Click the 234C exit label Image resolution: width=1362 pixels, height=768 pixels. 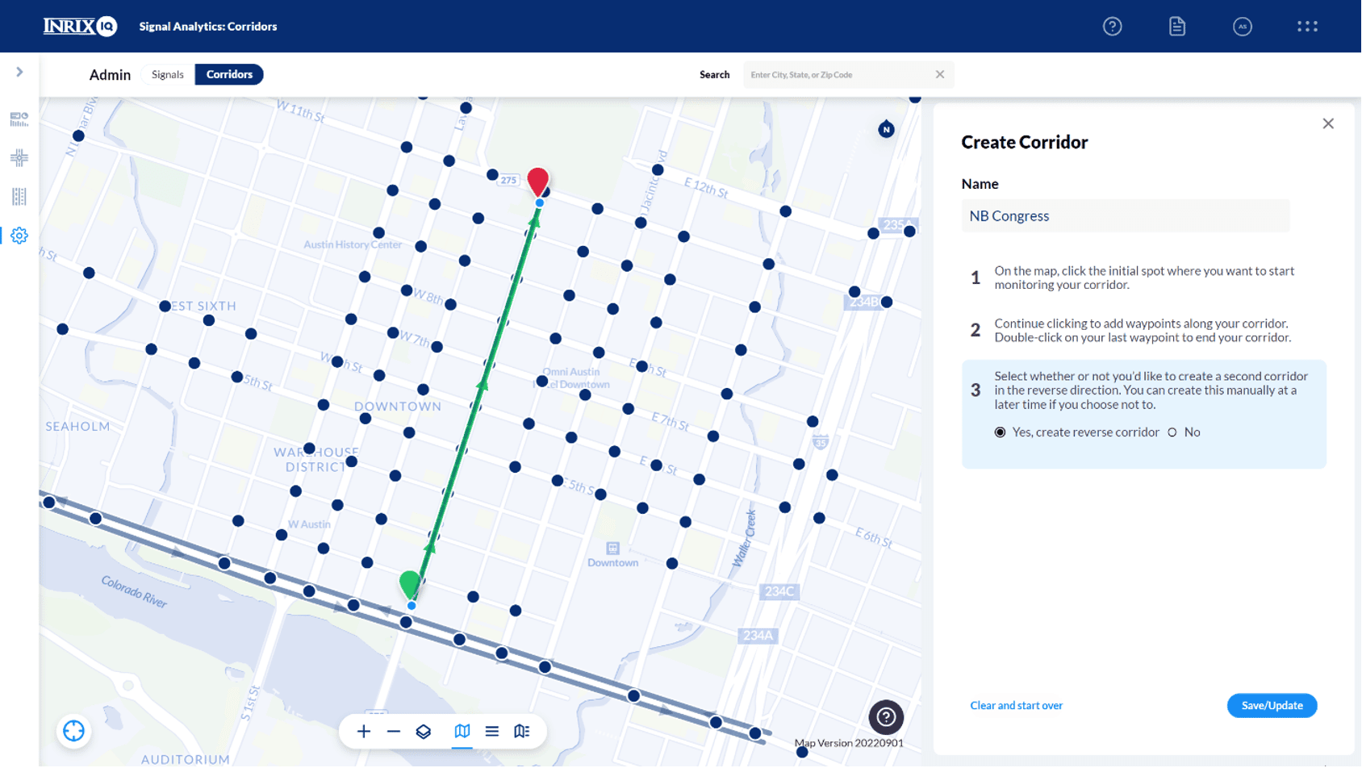779,591
